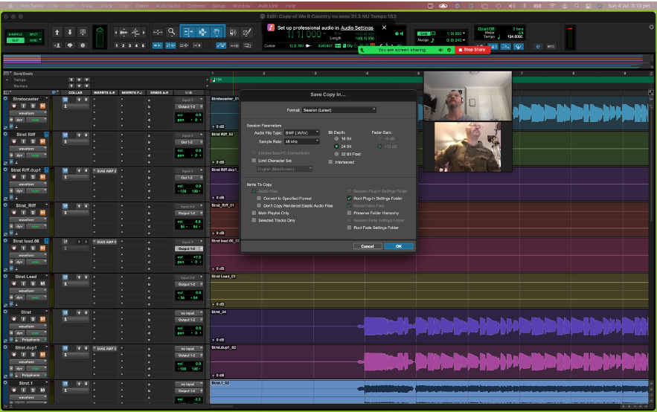Select zoom preset 5
This screenshot has width=657, height=412.
point(143,45)
